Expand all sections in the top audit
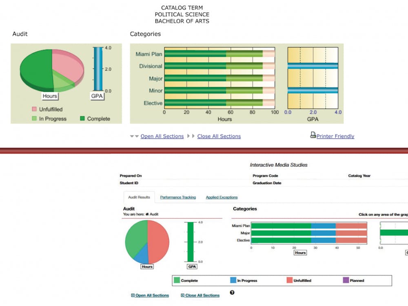Screen dimensions: 408x306 (162, 136)
